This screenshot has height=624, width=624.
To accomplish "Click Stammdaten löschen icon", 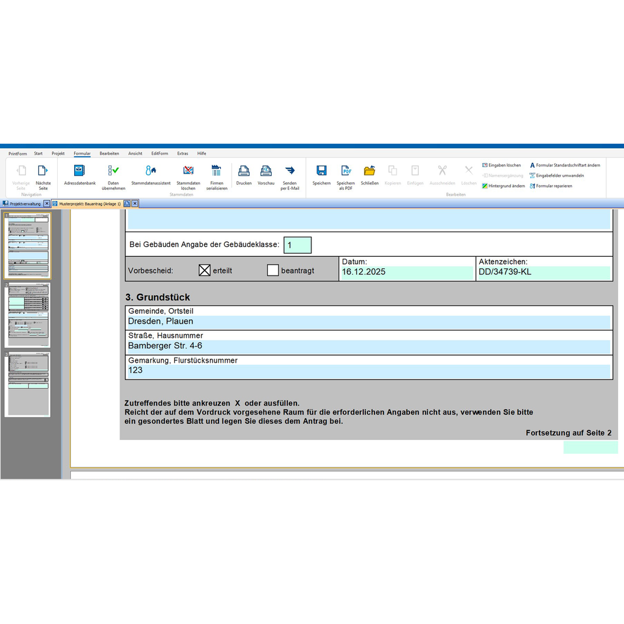I will pyautogui.click(x=188, y=177).
